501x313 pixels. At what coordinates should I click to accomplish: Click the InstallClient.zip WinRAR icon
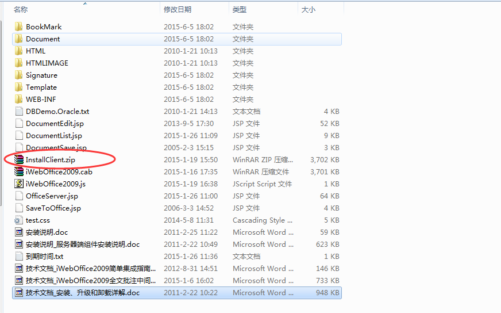[x=19, y=160]
